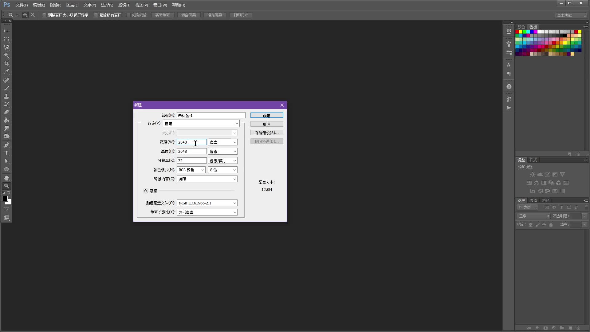590x332 pixels.
Task: Select the Path Selection tool
Action: click(x=6, y=161)
